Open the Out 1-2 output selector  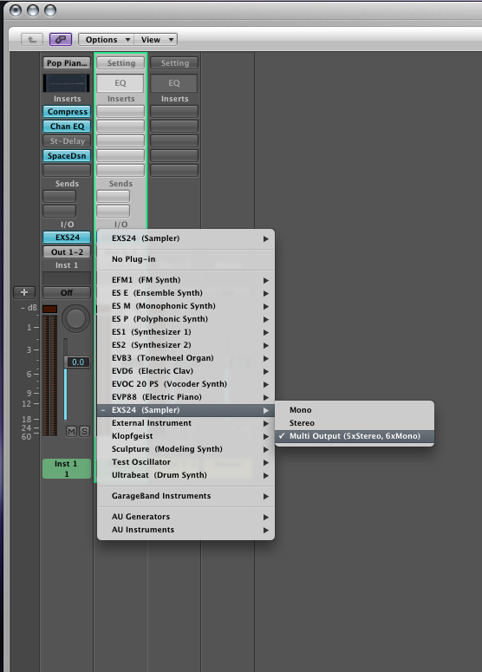click(x=67, y=252)
